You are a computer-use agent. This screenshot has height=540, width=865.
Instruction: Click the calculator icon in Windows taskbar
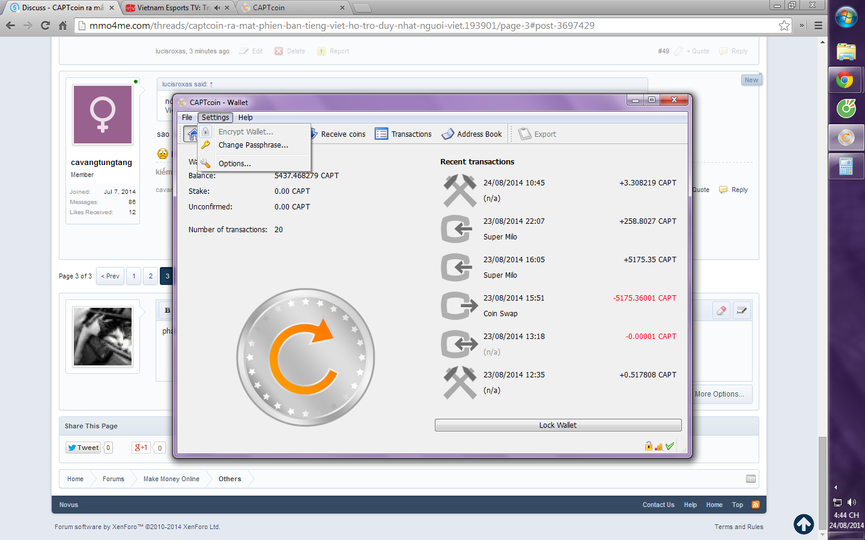coord(846,166)
